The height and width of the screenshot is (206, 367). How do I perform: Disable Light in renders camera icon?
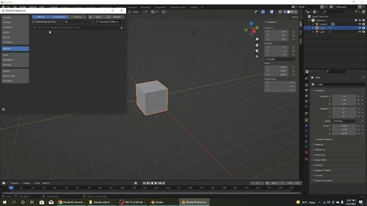coord(364,32)
